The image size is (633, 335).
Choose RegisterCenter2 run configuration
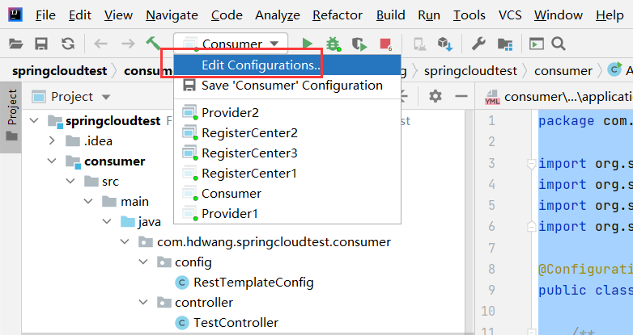[x=249, y=132]
